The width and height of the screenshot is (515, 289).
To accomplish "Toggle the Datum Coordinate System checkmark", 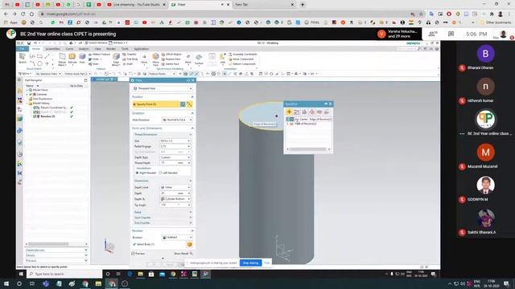I will [x=72, y=108].
